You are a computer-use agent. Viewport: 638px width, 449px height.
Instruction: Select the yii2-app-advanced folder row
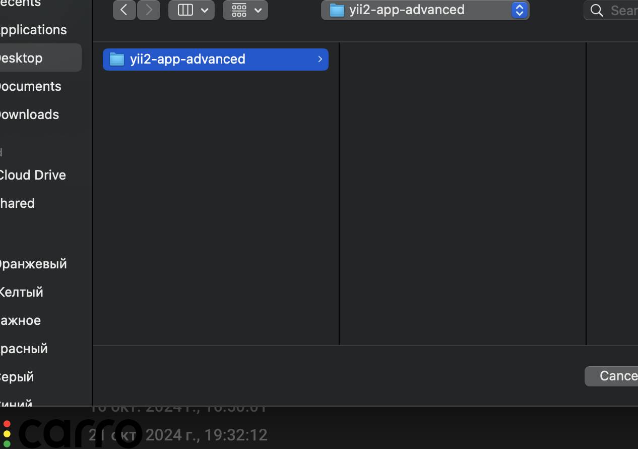coord(216,59)
